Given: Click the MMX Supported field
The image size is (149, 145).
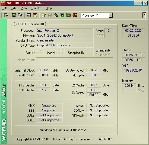Looking at the screenshot, I should tap(49, 105).
